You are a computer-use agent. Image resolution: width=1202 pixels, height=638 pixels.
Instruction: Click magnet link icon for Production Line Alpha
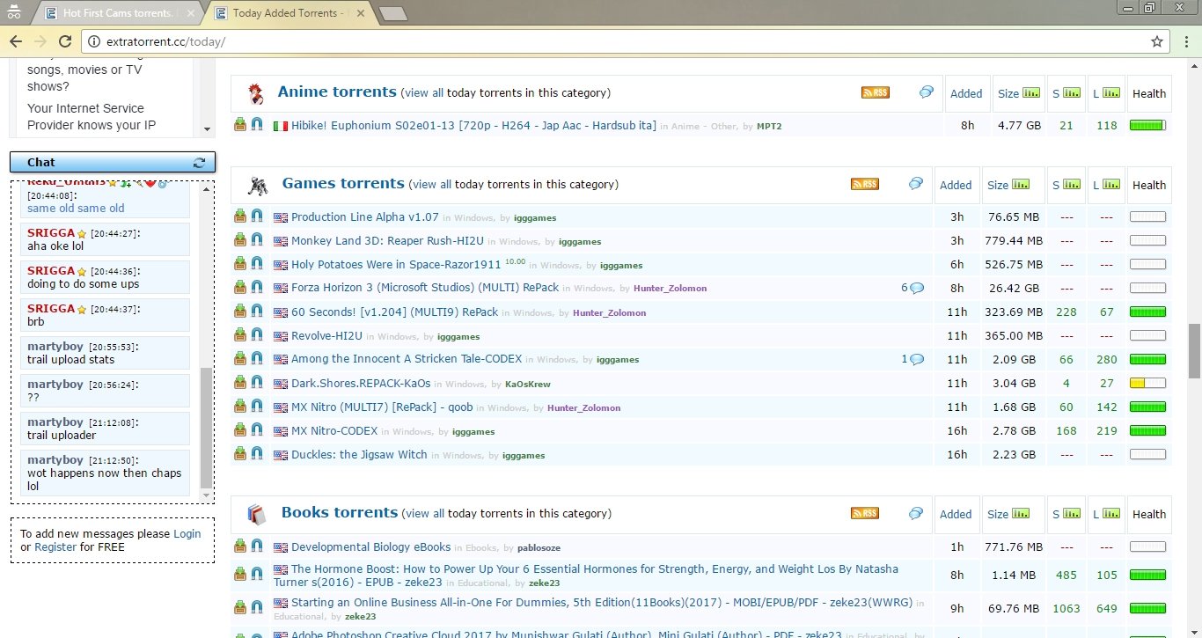click(x=257, y=216)
